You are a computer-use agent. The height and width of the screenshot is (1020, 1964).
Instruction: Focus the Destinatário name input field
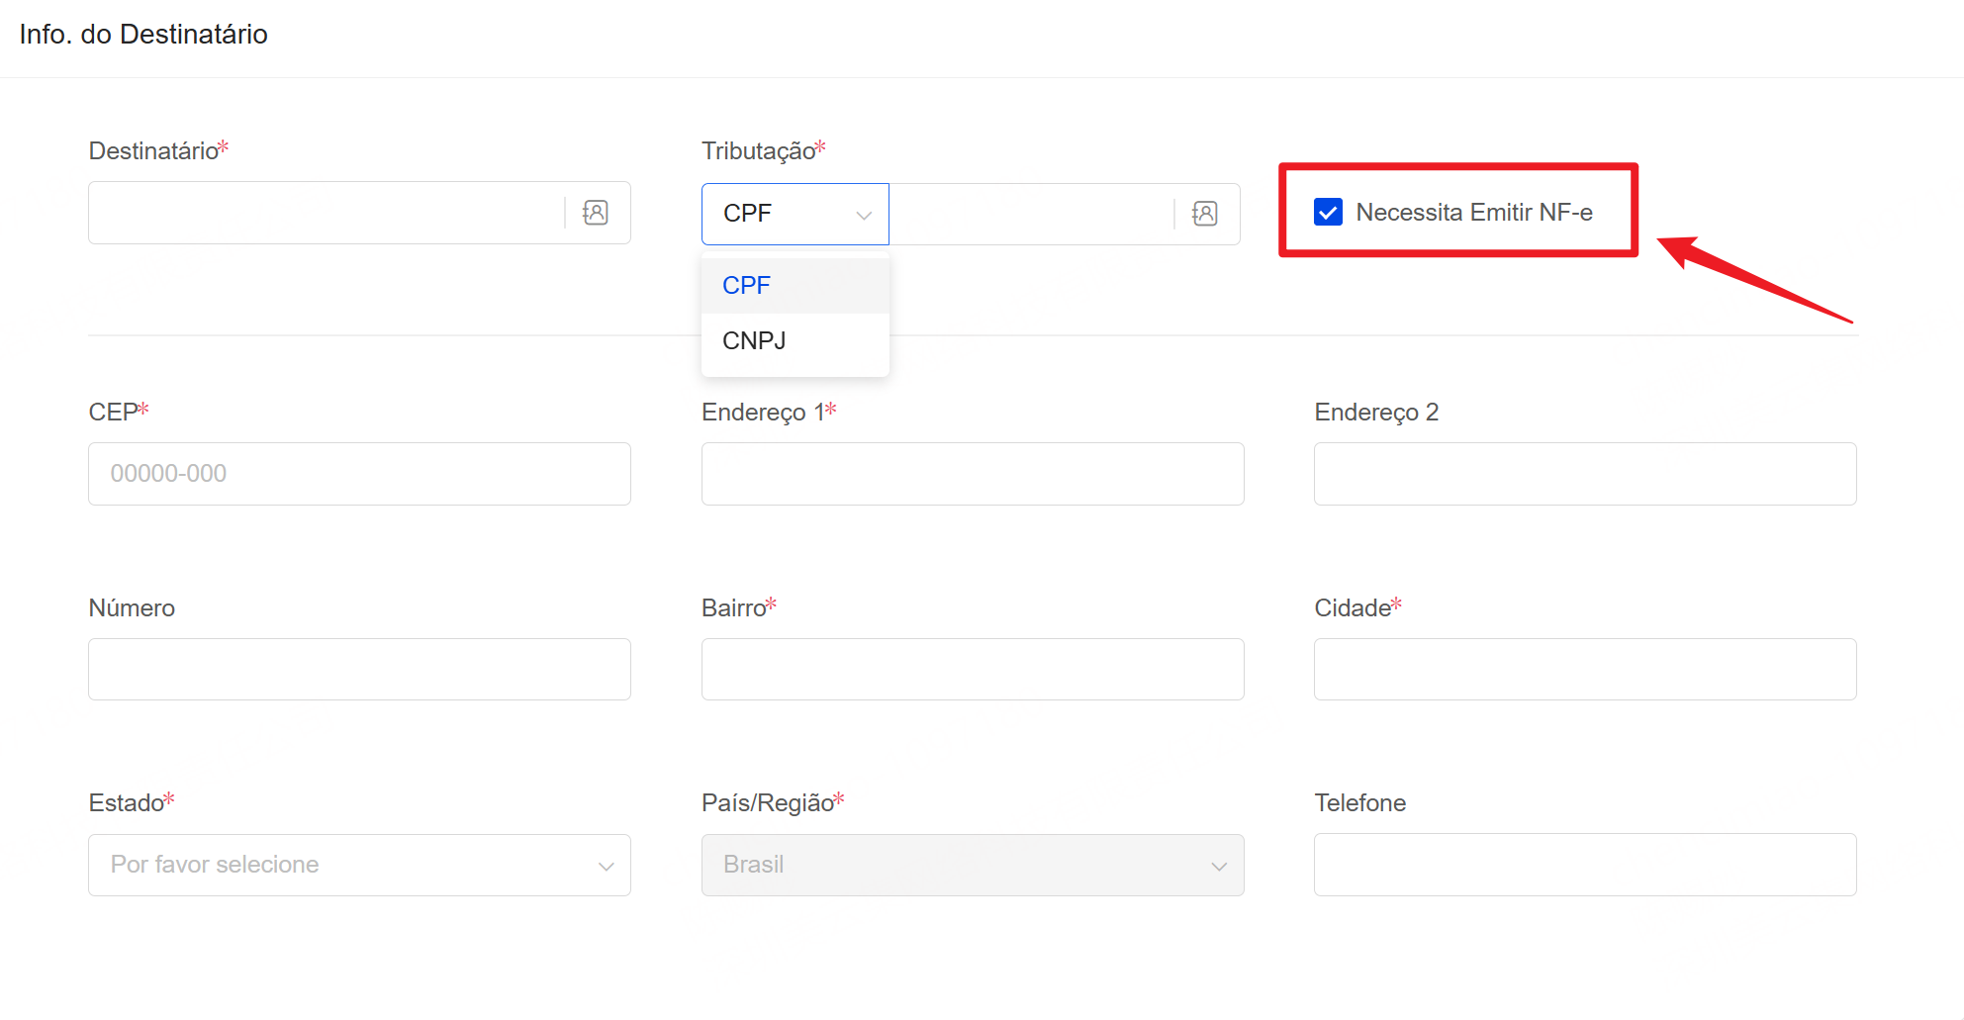(327, 213)
